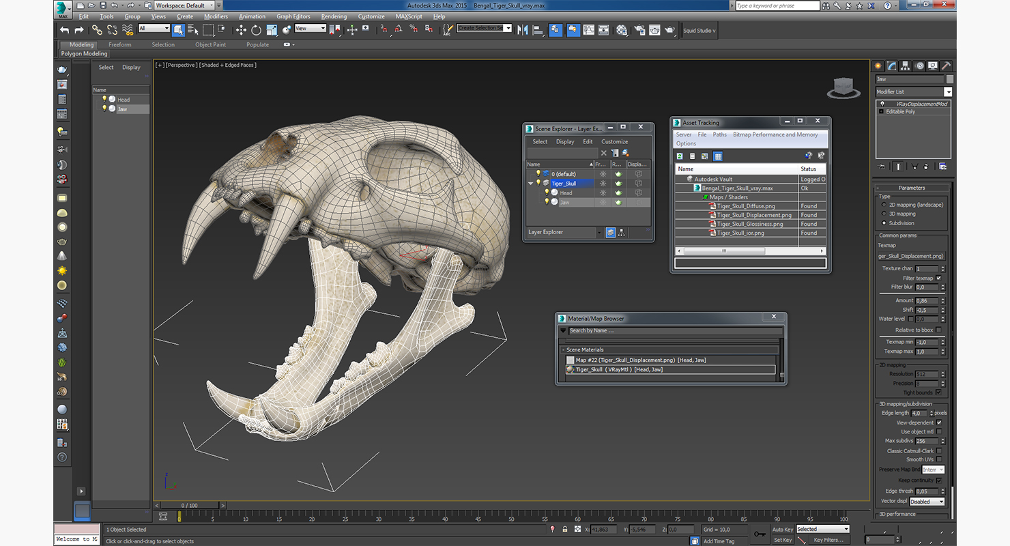Open the Workspace: Default dropdown
The height and width of the screenshot is (546, 1010).
[x=184, y=5]
